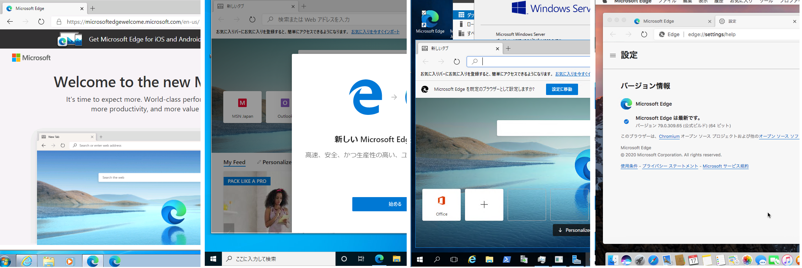Viewport: 802px width, 268px height.
Task: Open the Personalize down-arrow button in Windows Server Edge
Action: [572, 230]
